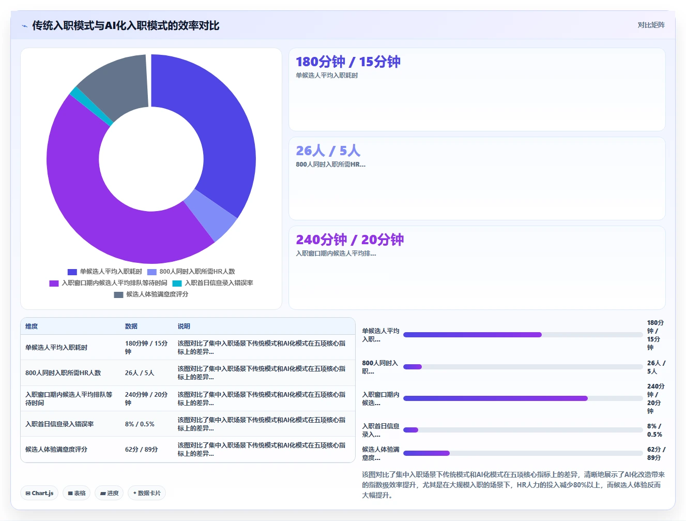Click the 26人 / 5人 card heading
The height and width of the screenshot is (521, 686).
(x=328, y=151)
